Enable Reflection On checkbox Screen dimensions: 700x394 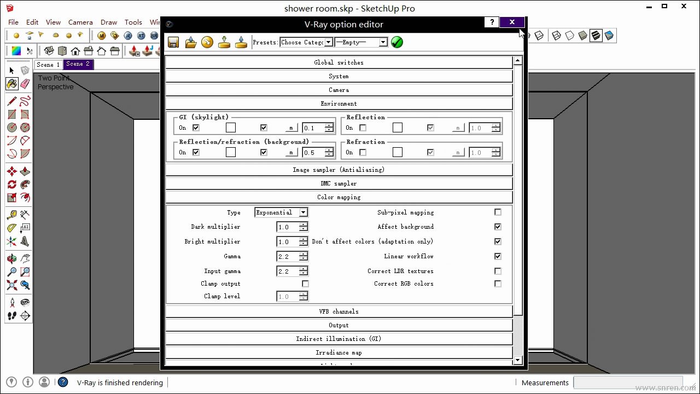point(363,128)
